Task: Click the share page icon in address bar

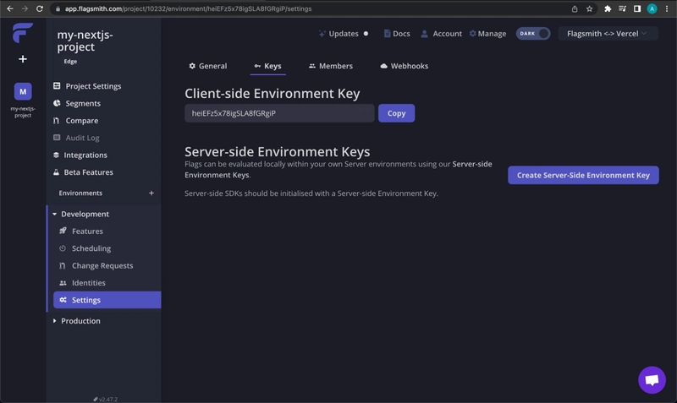Action: 575,8
